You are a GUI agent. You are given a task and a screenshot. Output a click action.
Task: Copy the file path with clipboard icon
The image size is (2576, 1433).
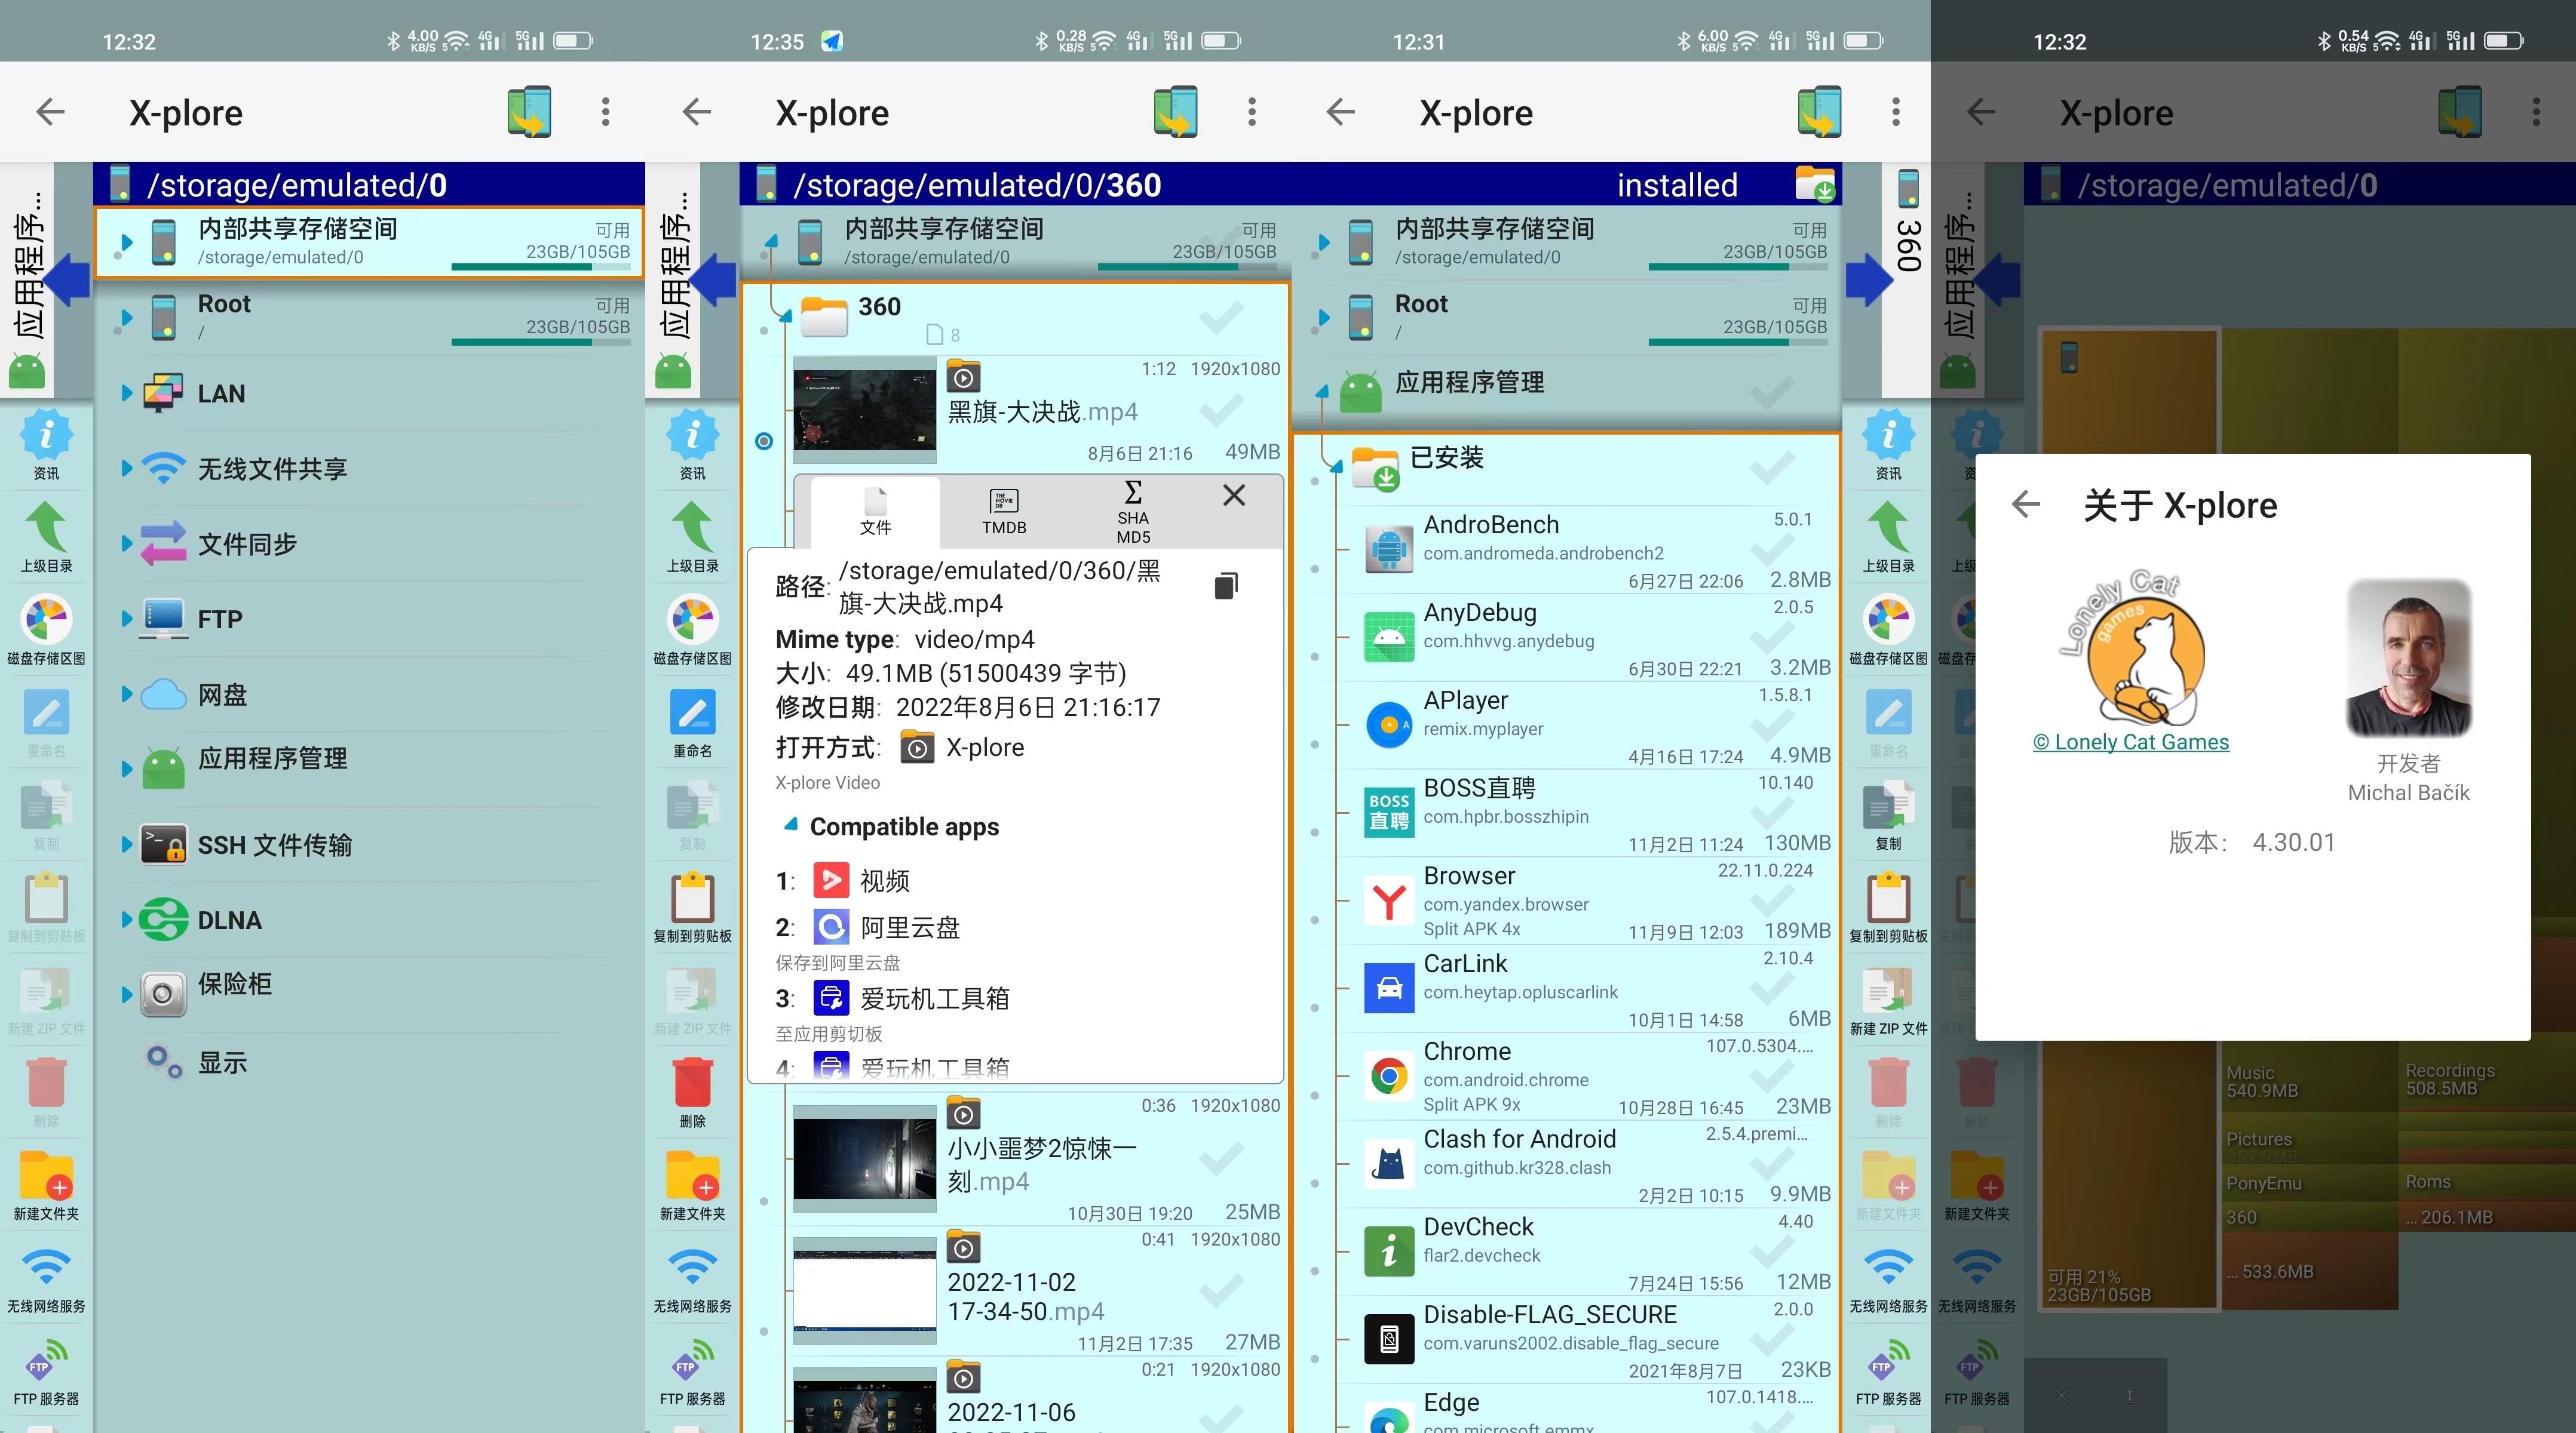[x=1226, y=586]
